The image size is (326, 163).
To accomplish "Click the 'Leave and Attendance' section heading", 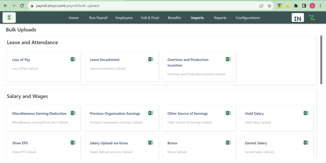I will tap(32, 42).
